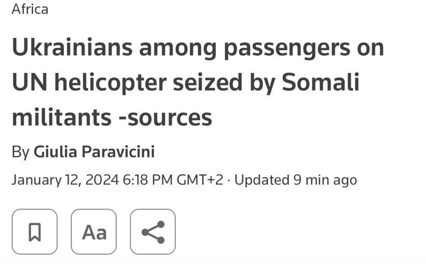
Task: Save article with the bookmark icon
Action: (35, 232)
